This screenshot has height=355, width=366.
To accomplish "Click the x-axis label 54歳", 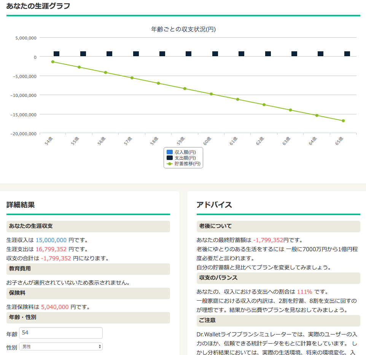I will coord(49,141).
